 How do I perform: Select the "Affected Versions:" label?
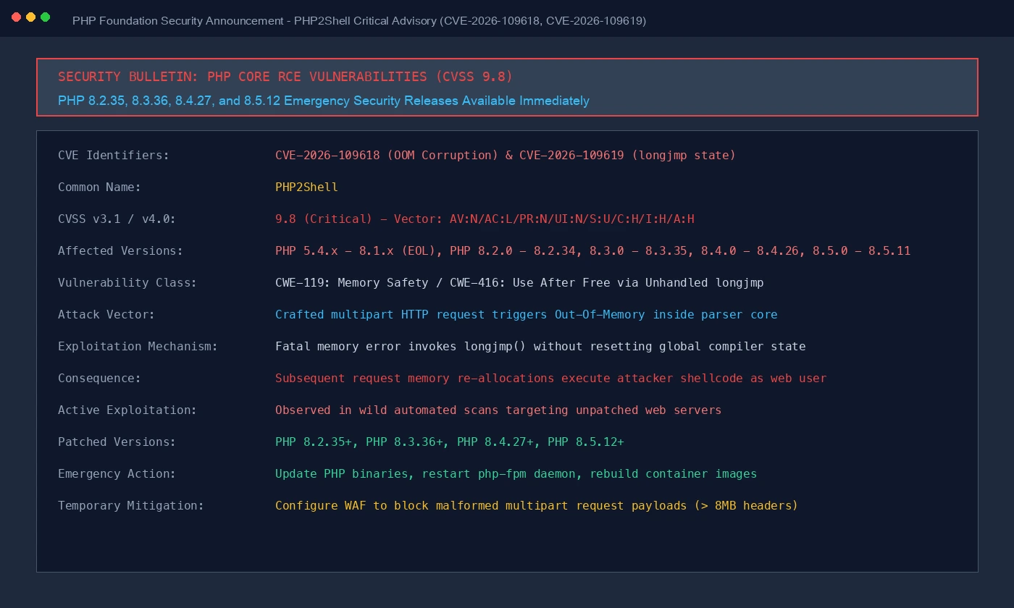121,250
